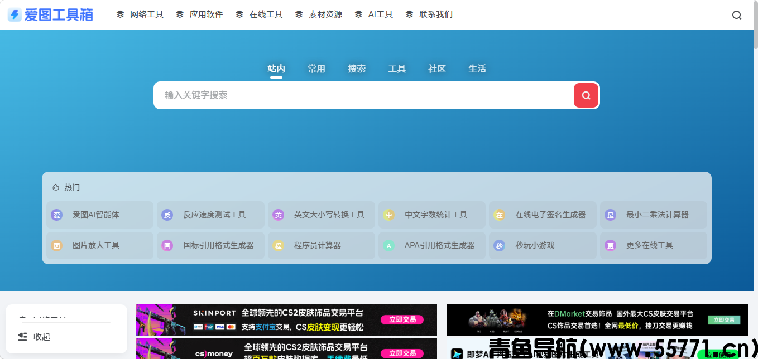Image resolution: width=758 pixels, height=359 pixels.
Task: Switch to the 社区 search tab
Action: [x=437, y=69]
